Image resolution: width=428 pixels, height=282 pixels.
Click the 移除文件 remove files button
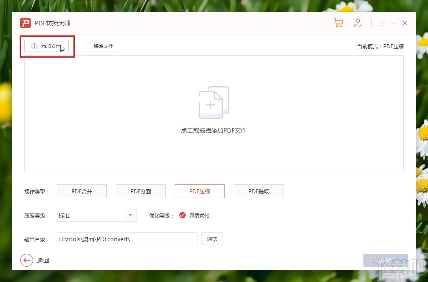pyautogui.click(x=99, y=46)
